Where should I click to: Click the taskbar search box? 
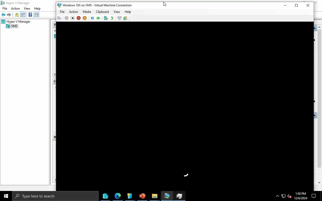[x=55, y=196]
